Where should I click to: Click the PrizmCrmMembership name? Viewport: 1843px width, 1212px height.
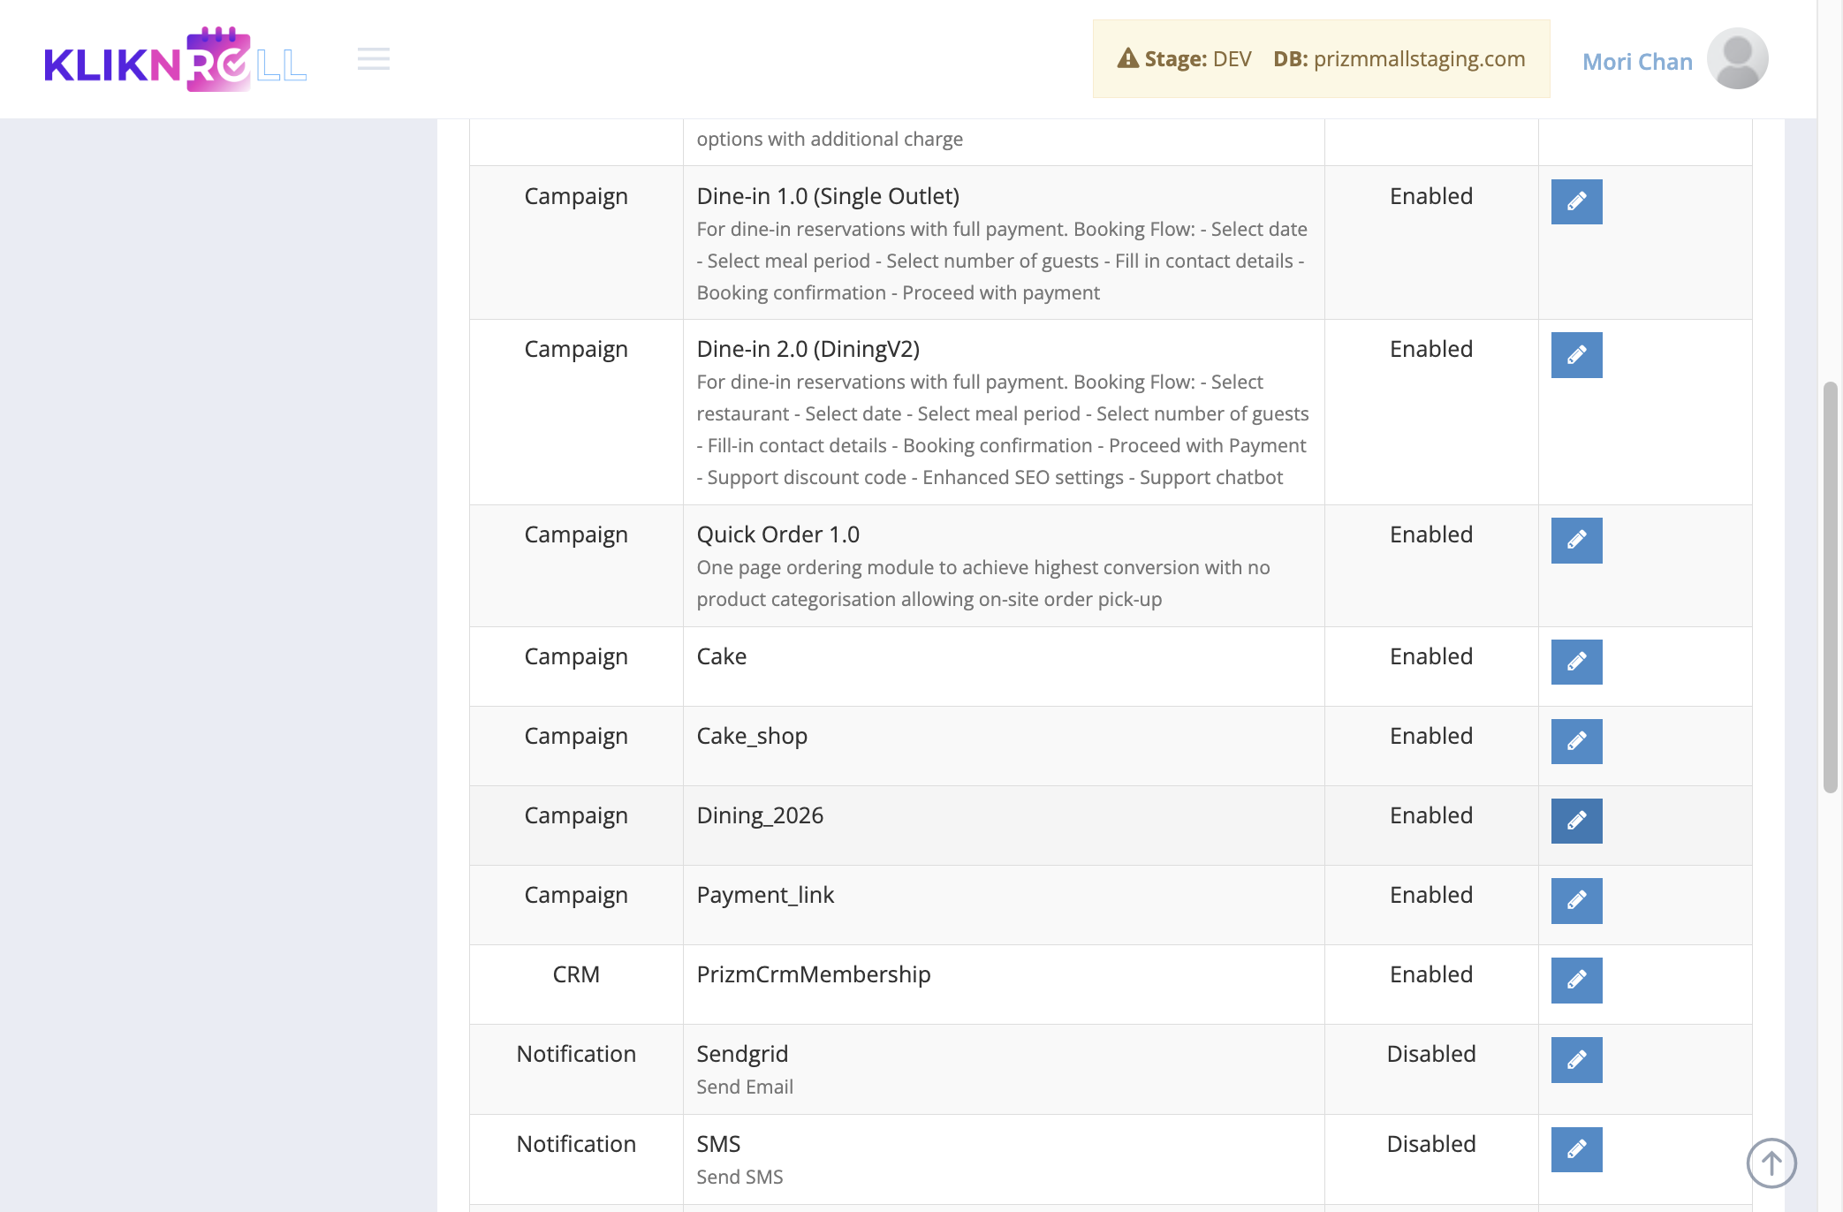click(x=814, y=974)
